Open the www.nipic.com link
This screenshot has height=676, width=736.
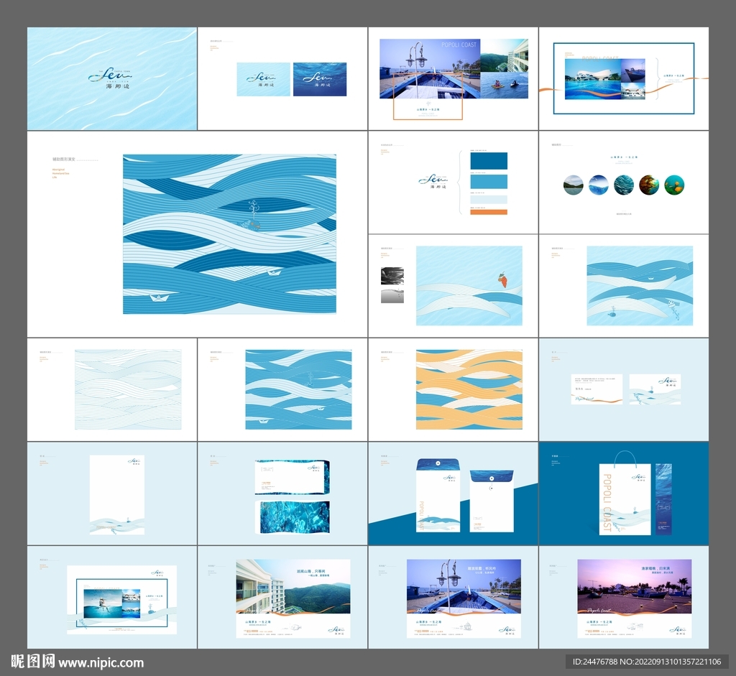pyautogui.click(x=101, y=662)
